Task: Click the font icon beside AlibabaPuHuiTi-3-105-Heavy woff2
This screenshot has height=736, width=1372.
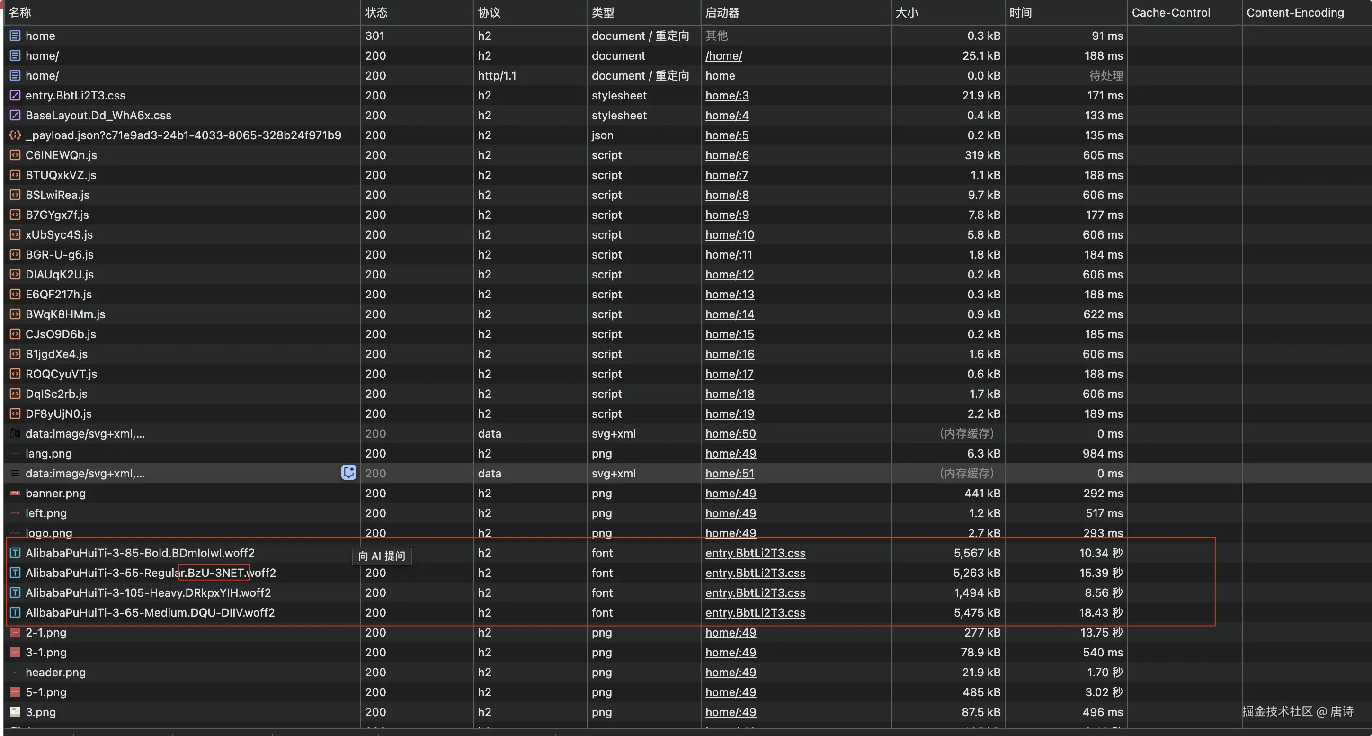Action: pos(15,592)
